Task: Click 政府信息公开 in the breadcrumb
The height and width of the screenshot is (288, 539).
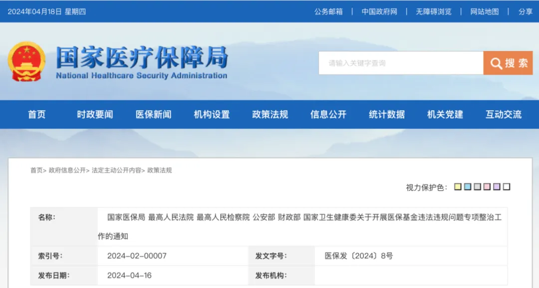Action: (67, 170)
